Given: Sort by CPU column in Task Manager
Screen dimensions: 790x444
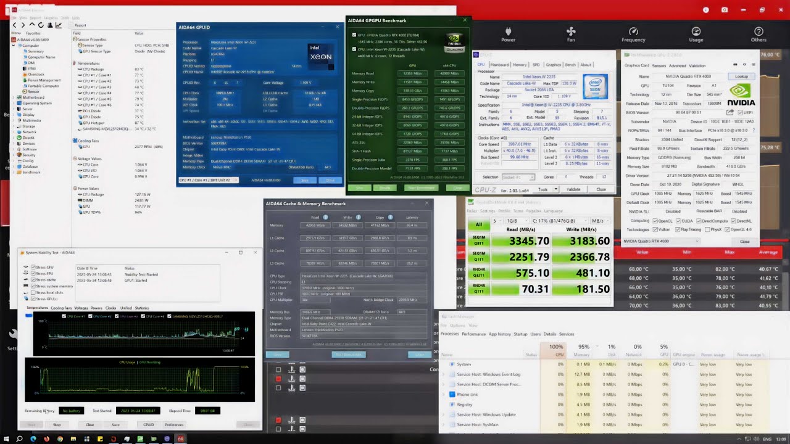Looking at the screenshot, I should coord(552,350).
